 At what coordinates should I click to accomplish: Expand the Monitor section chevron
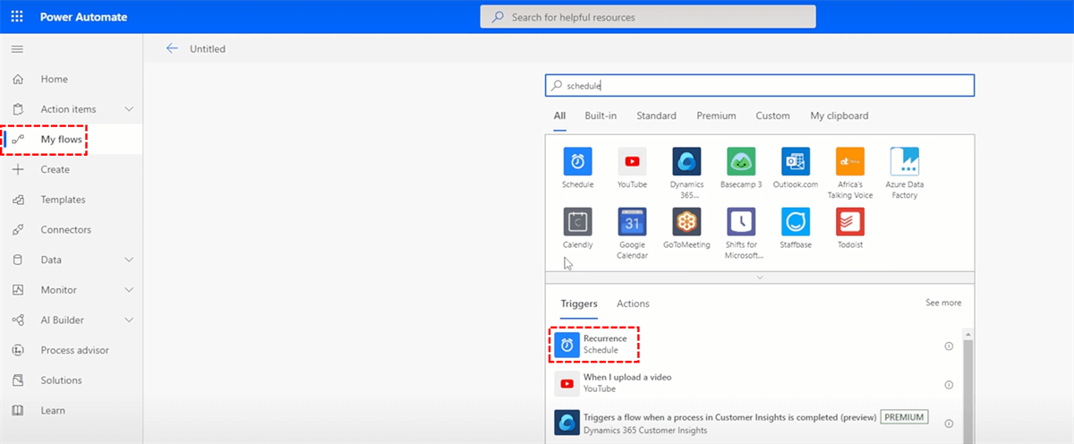[x=129, y=290]
